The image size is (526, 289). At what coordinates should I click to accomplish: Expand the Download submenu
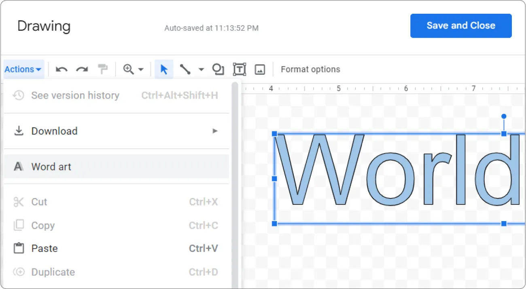[214, 131]
